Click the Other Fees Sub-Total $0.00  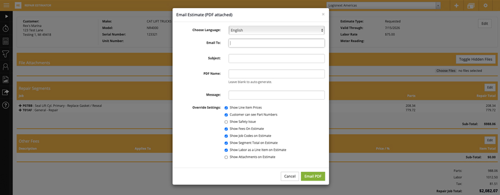click(x=490, y=157)
